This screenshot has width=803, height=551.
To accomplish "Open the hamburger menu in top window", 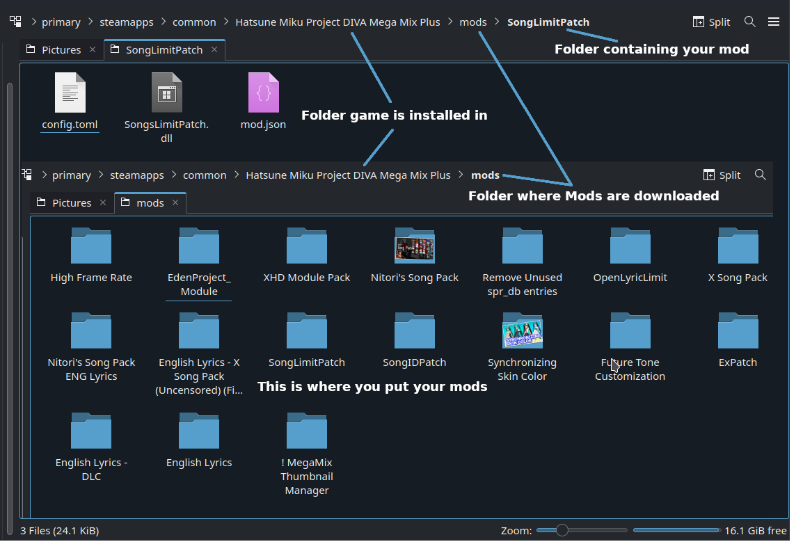I will (x=774, y=22).
